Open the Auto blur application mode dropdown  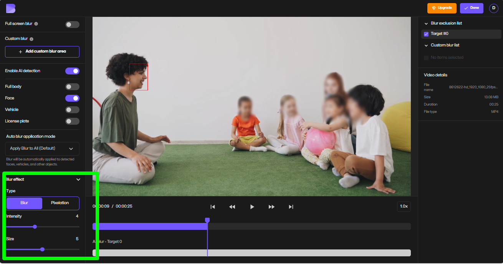pos(42,148)
